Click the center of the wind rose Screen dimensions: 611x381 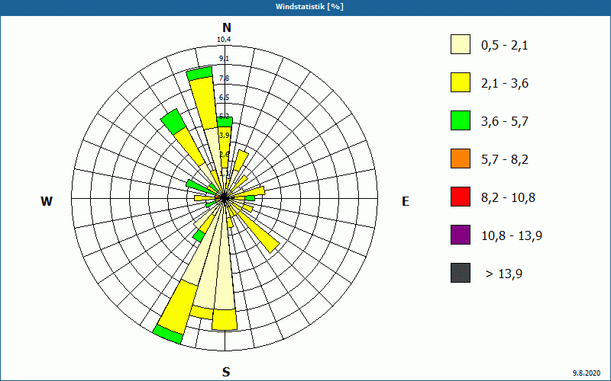(x=225, y=198)
